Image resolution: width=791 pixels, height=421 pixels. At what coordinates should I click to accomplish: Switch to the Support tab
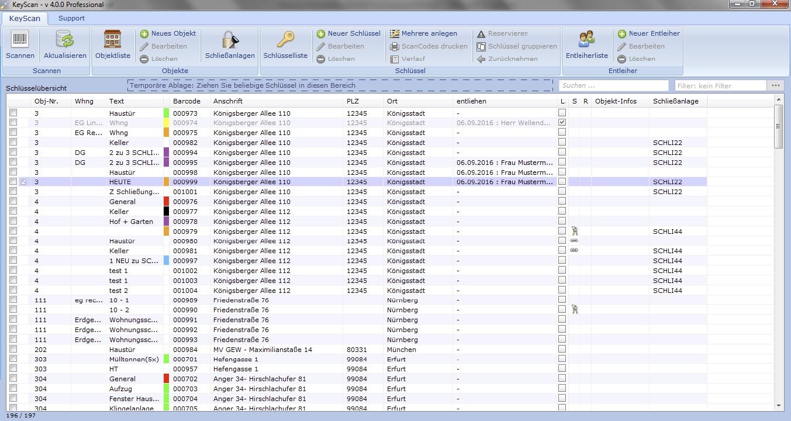click(x=71, y=18)
